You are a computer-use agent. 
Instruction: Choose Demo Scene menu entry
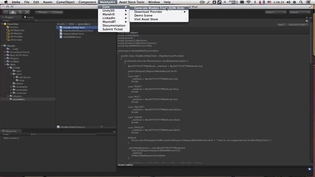[x=143, y=15]
